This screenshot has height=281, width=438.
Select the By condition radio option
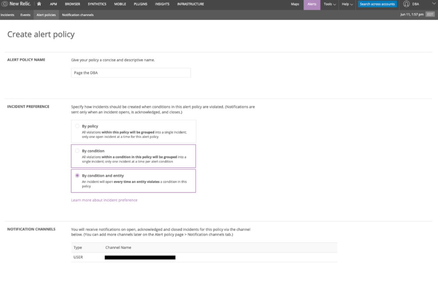[x=77, y=151]
